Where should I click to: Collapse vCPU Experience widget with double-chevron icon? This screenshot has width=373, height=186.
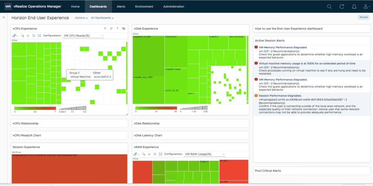coord(105,28)
